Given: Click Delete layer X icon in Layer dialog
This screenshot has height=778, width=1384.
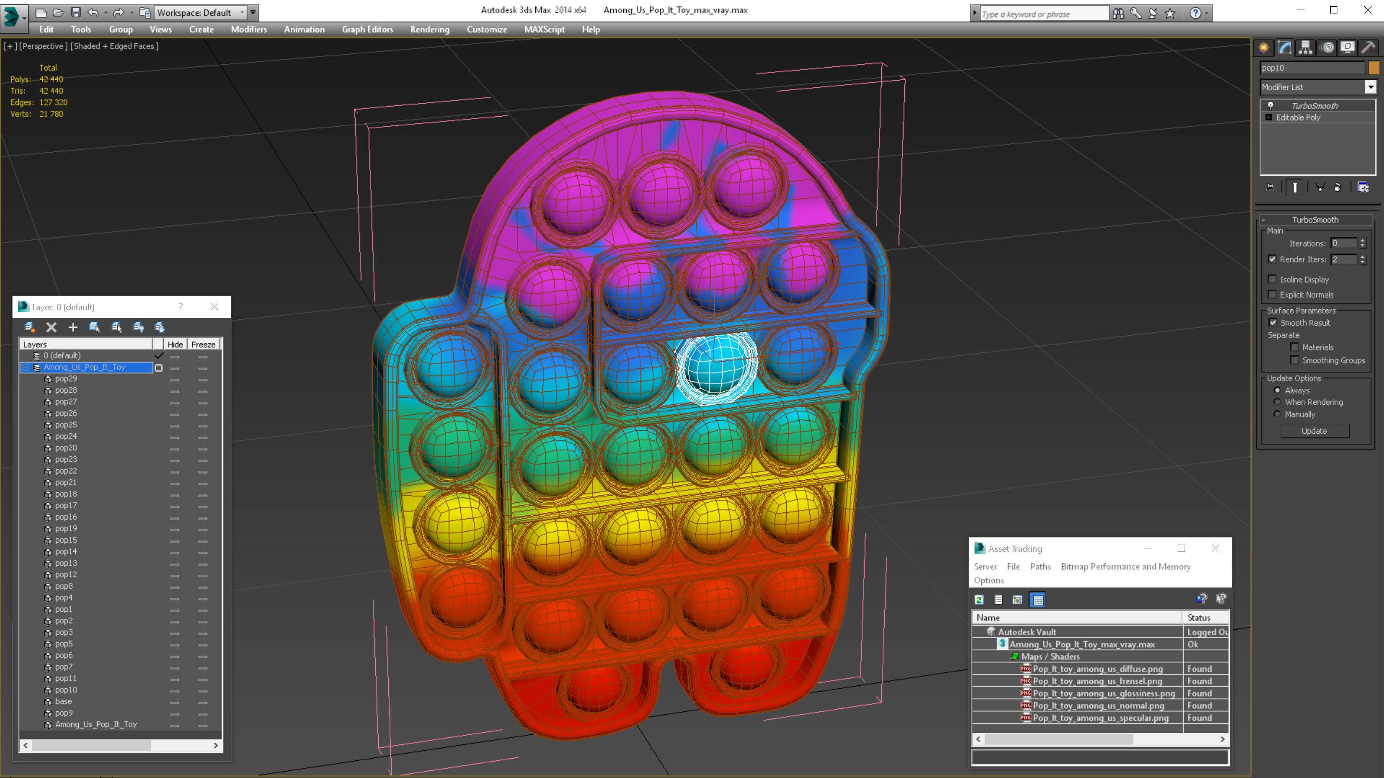Looking at the screenshot, I should (51, 327).
